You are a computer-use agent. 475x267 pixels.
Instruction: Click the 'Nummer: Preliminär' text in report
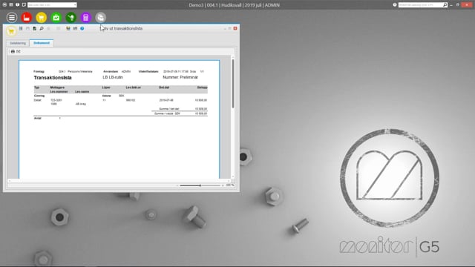click(x=180, y=77)
